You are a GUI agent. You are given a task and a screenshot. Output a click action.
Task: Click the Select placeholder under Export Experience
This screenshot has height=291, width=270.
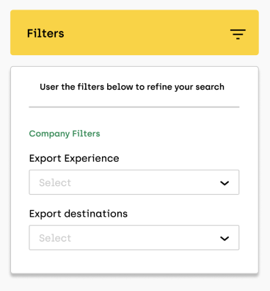pyautogui.click(x=55, y=183)
